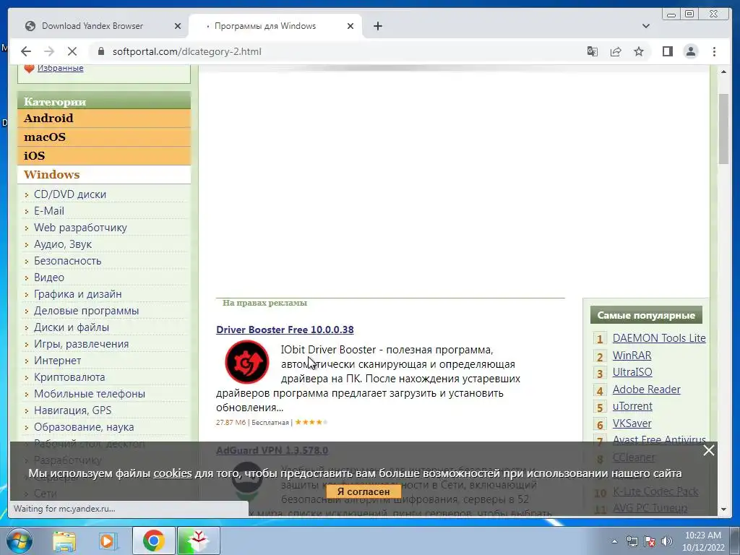The height and width of the screenshot is (555, 740).
Task: Open the iOS category
Action: pyautogui.click(x=104, y=156)
